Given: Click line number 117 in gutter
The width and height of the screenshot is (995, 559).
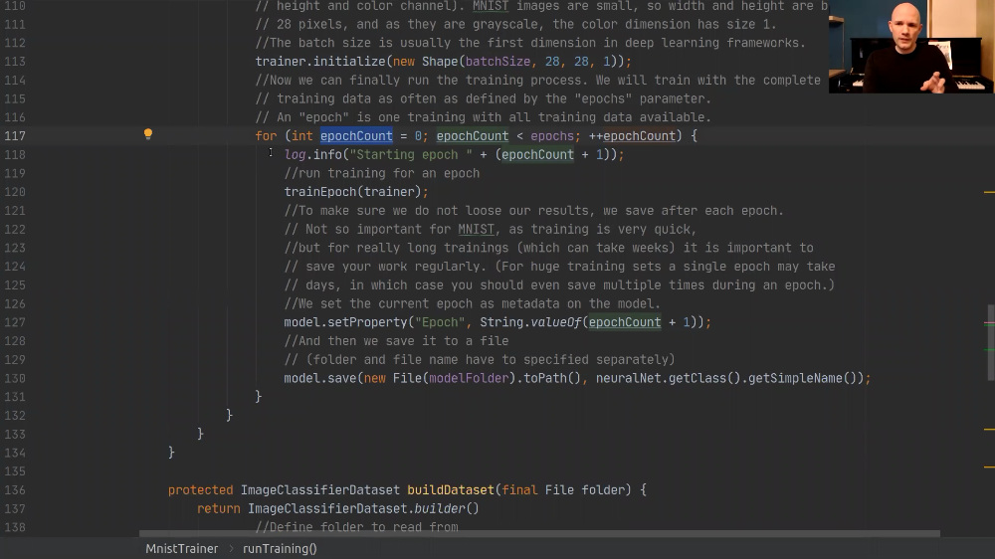Looking at the screenshot, I should 15,136.
